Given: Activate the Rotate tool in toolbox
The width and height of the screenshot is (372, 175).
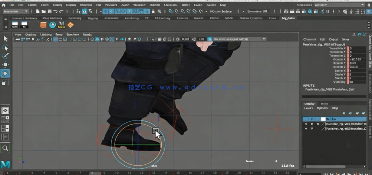Looking at the screenshot, I should click(6, 73).
